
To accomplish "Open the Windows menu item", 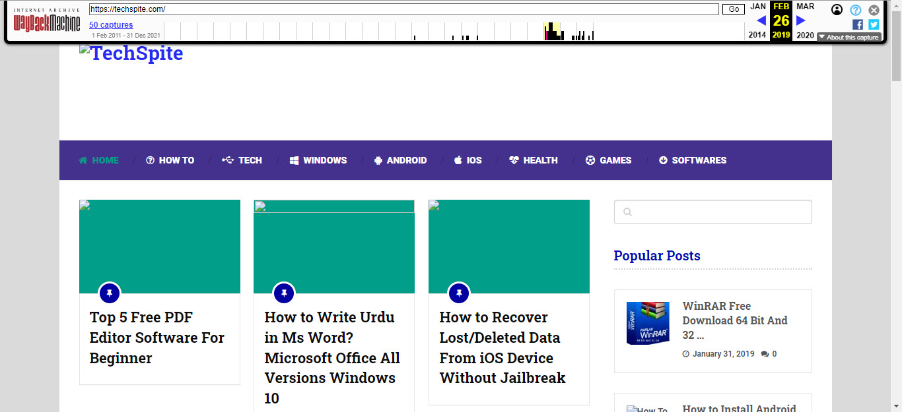I will pos(318,160).
